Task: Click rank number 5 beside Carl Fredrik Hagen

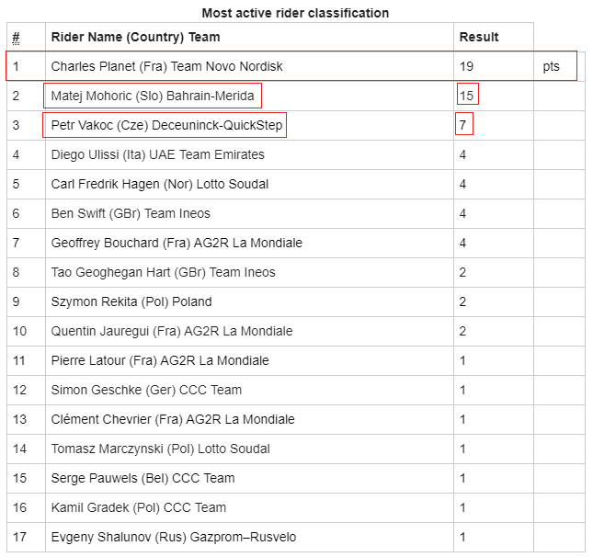Action: click(x=16, y=184)
